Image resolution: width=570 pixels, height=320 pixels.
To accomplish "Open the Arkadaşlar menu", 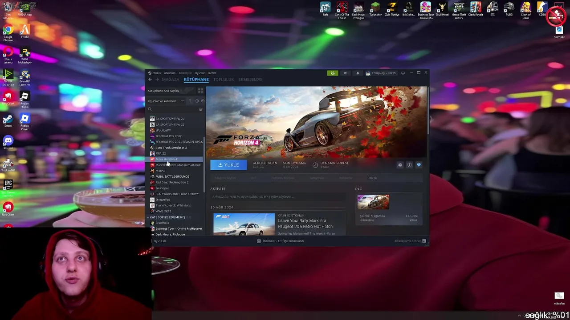I will [185, 73].
